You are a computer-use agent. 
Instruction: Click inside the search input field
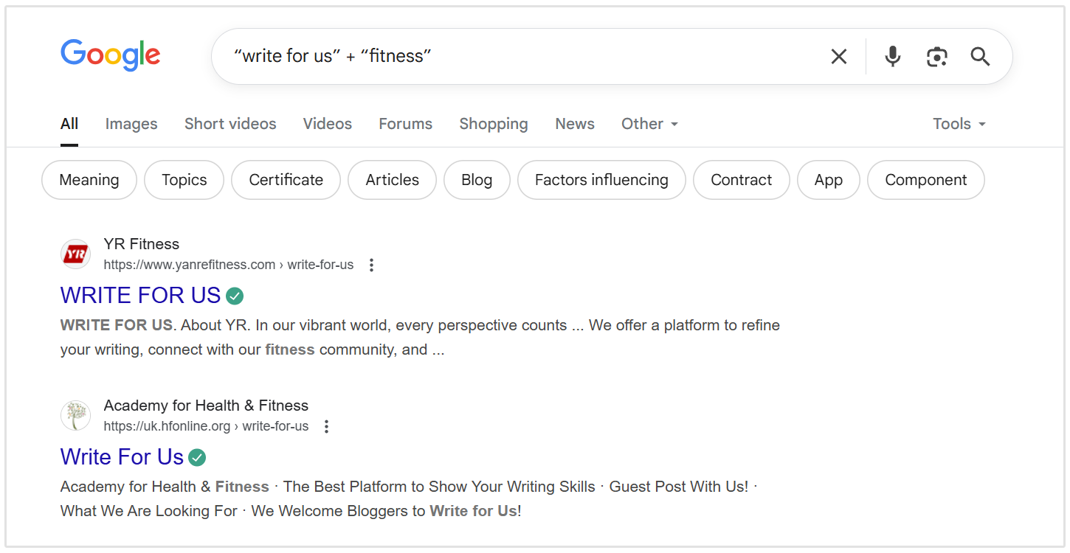click(517, 55)
